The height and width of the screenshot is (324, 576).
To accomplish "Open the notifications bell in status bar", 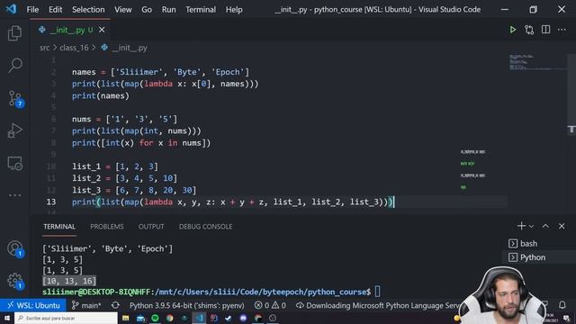I will [x=562, y=305].
